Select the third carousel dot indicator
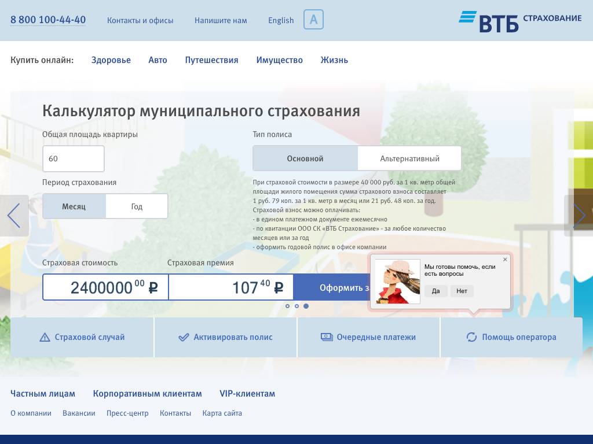 click(306, 306)
